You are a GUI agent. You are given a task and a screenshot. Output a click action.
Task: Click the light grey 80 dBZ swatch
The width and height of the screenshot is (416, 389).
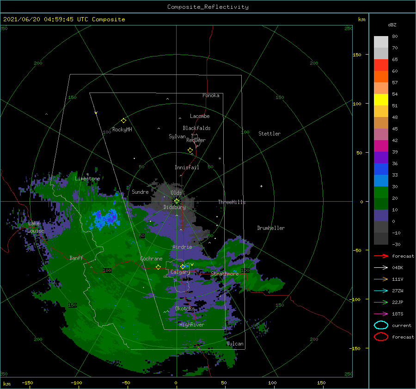point(381,42)
